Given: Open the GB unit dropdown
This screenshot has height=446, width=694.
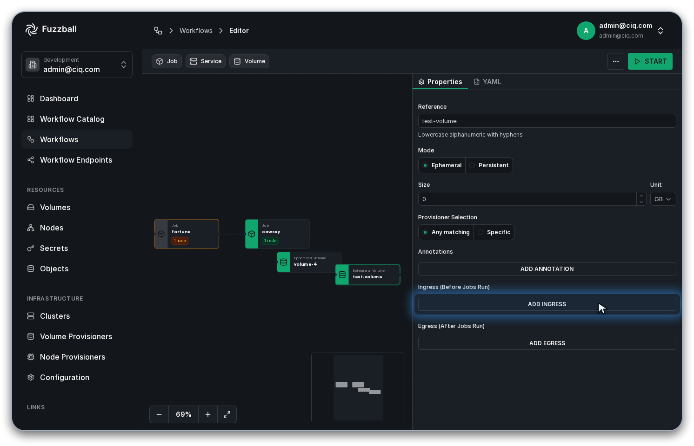Looking at the screenshot, I should (663, 199).
